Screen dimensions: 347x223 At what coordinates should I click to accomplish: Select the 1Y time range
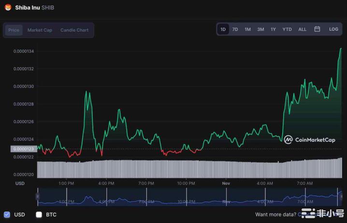tap(273, 29)
